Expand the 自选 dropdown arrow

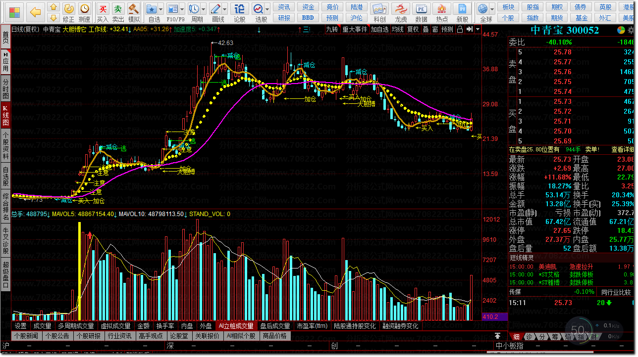(x=161, y=9)
